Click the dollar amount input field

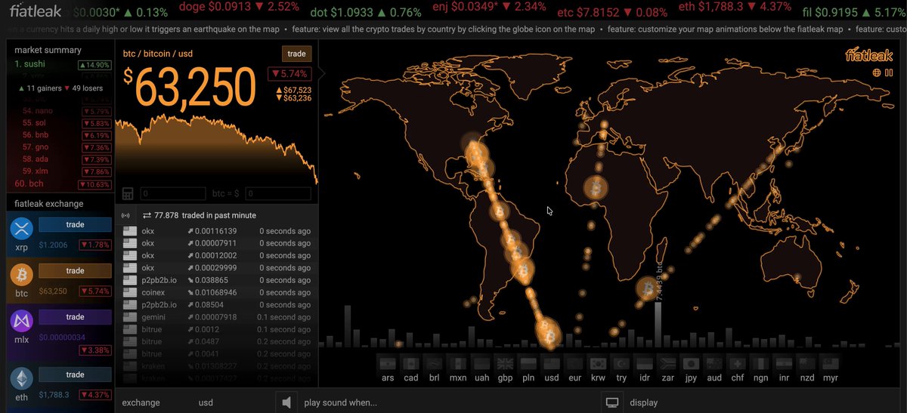(x=278, y=194)
